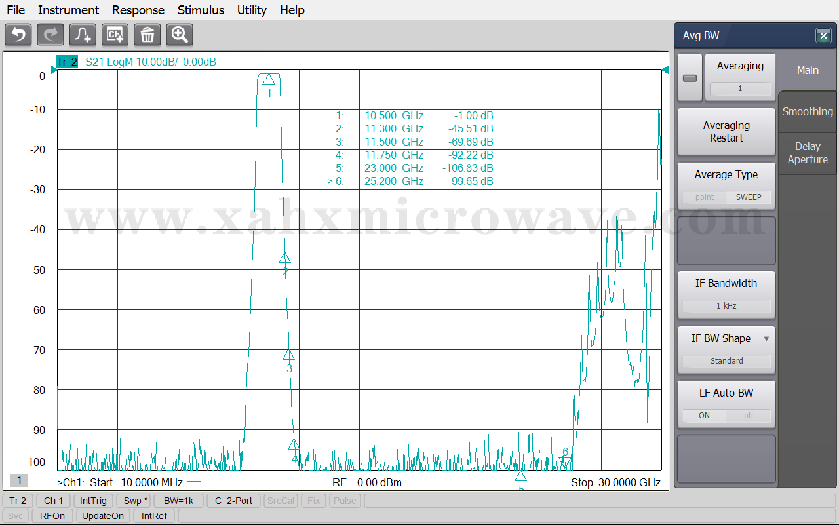Viewport: 839px width, 525px height.
Task: Open the Stimulus menu
Action: click(x=201, y=10)
